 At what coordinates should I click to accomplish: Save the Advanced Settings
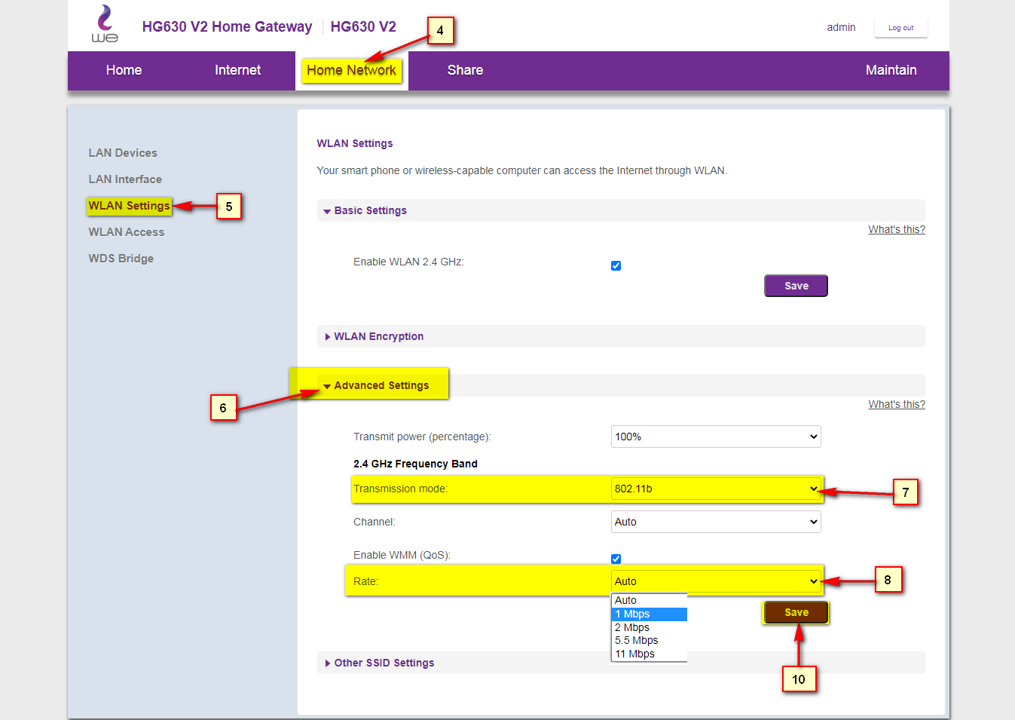[796, 612]
